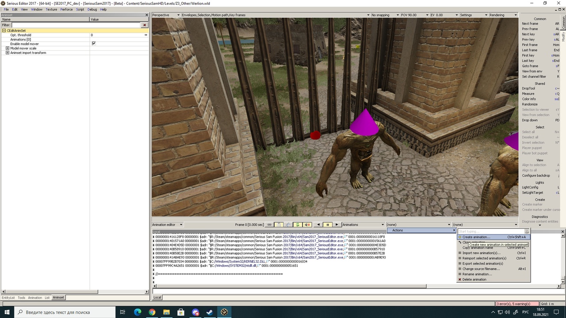This screenshot has width=566, height=318.
Task: Expand the Animset import transform property
Action: point(7,53)
